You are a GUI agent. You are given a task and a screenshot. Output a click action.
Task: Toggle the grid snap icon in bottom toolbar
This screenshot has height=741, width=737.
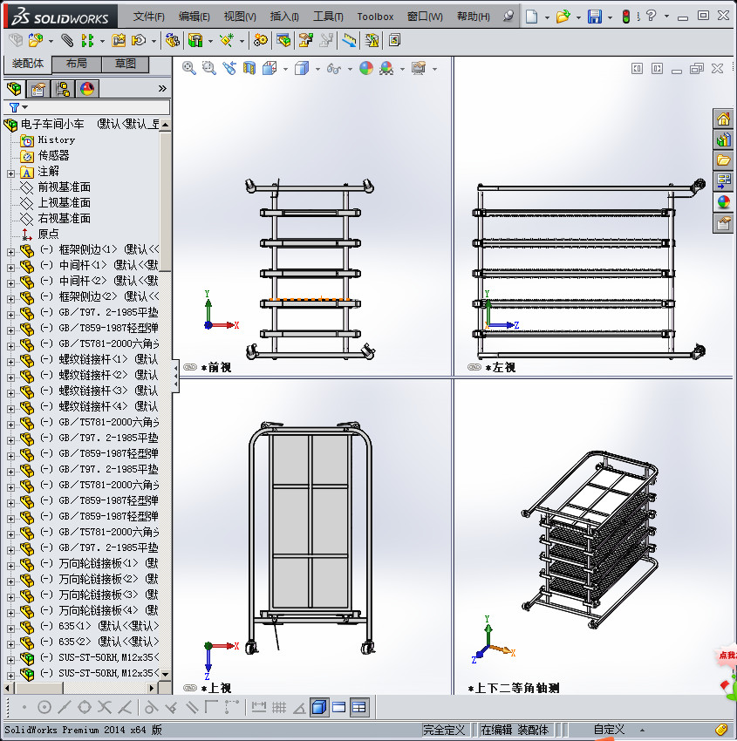click(279, 707)
